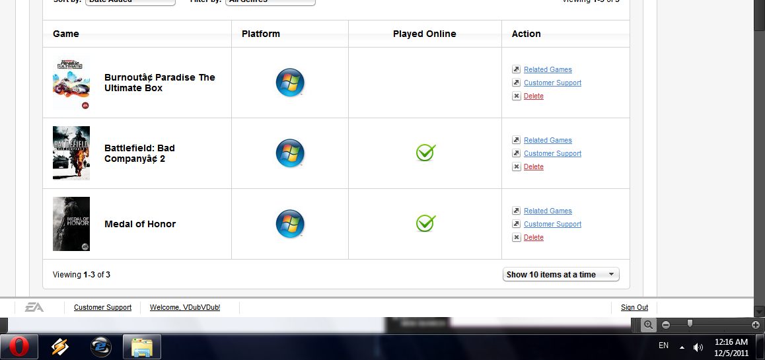765x360 pixels.
Task: Open the Medal of Honor cover thumbnail
Action: [x=71, y=224]
